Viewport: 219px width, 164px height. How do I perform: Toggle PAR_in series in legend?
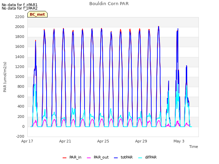coord(72,158)
